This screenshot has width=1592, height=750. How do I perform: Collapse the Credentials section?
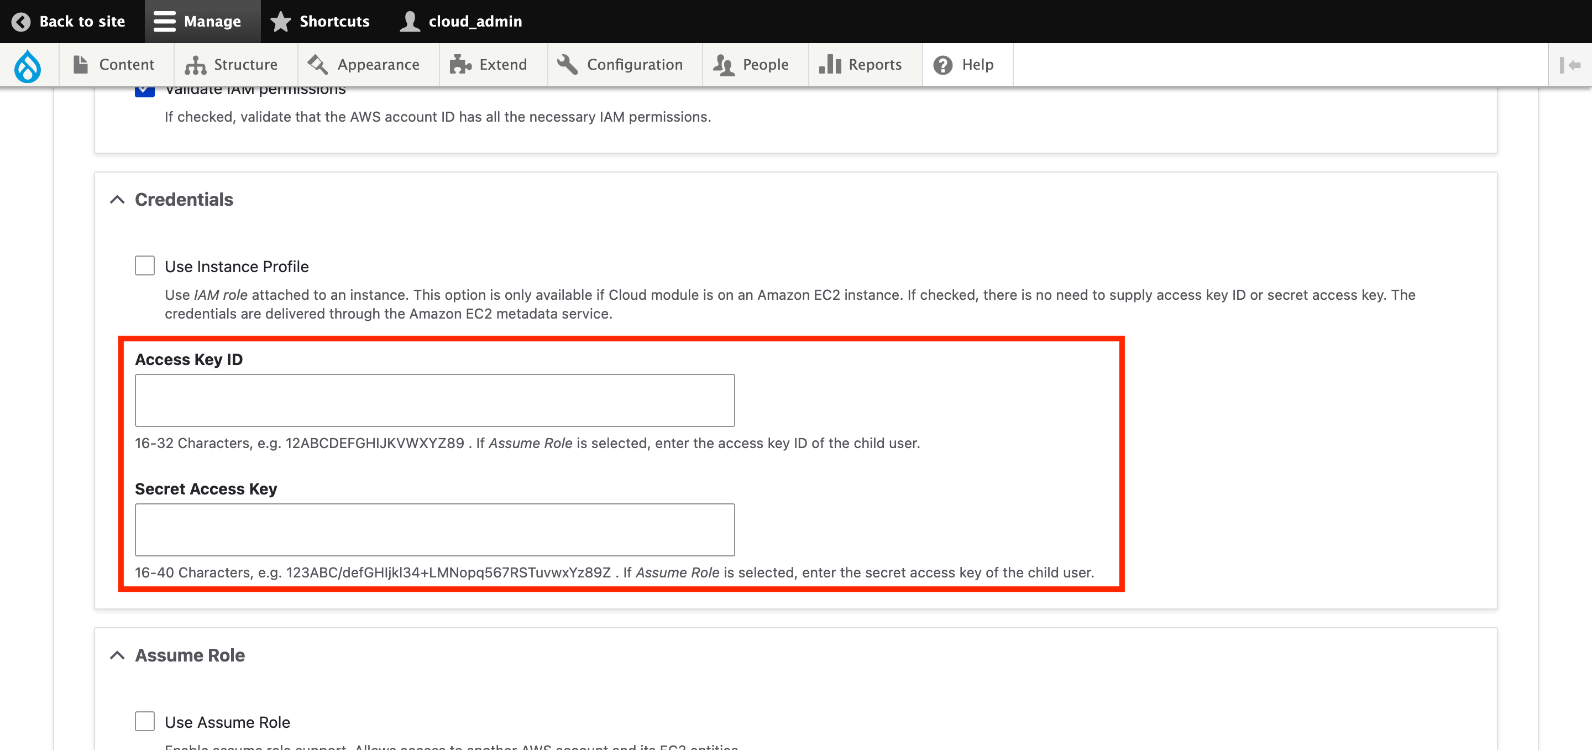point(117,200)
